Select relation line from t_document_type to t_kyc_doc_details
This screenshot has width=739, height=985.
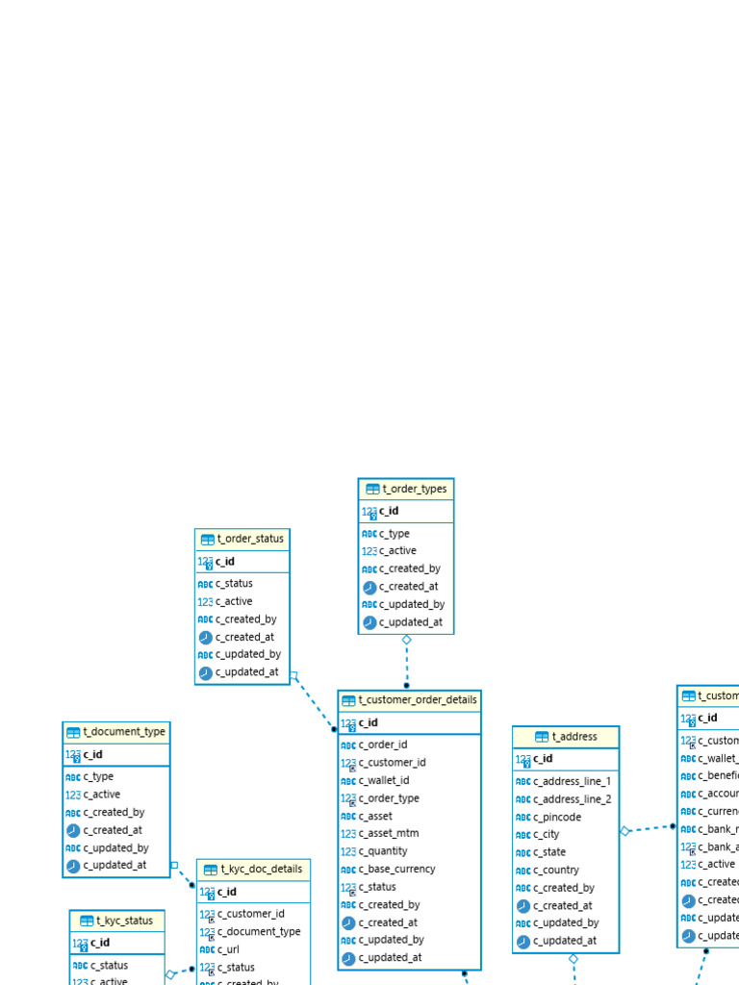pyautogui.click(x=183, y=875)
